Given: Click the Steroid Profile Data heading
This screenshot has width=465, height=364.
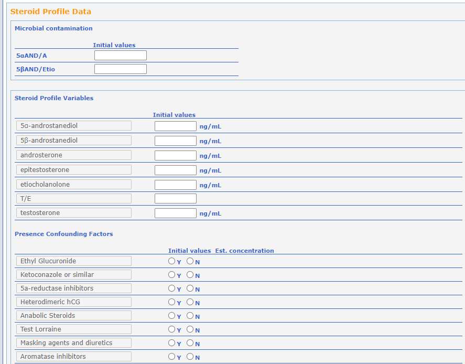Looking at the screenshot, I should tap(51, 12).
